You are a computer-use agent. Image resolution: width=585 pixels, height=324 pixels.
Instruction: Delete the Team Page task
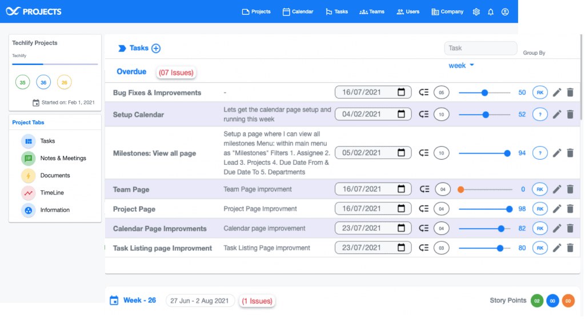(x=570, y=189)
